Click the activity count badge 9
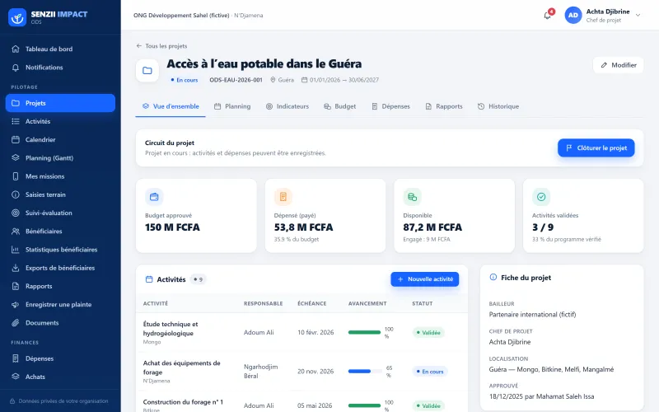Image resolution: width=659 pixels, height=412 pixels. coord(199,279)
